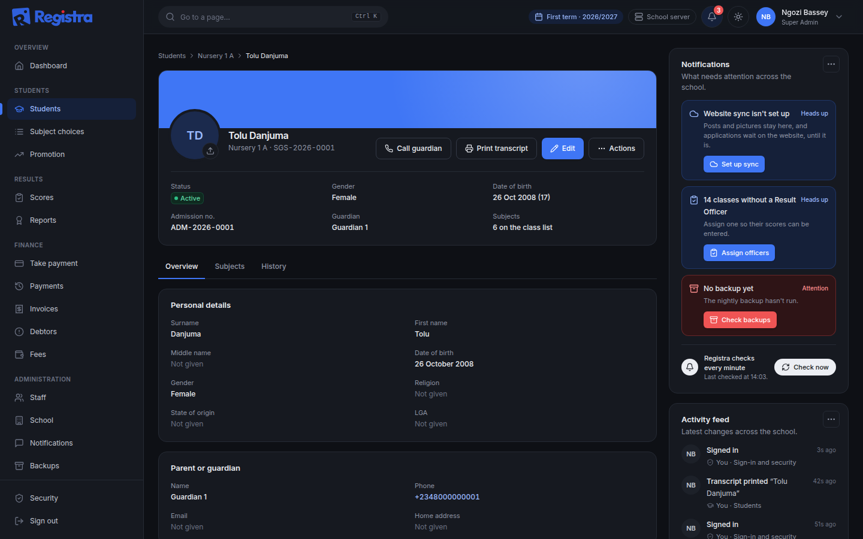Open the Registra logo home

(x=52, y=17)
